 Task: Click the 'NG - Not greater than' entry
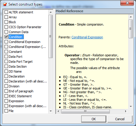click(82, 92)
